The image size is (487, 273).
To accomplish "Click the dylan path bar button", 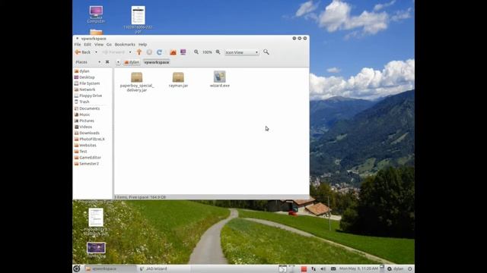I will pos(132,62).
